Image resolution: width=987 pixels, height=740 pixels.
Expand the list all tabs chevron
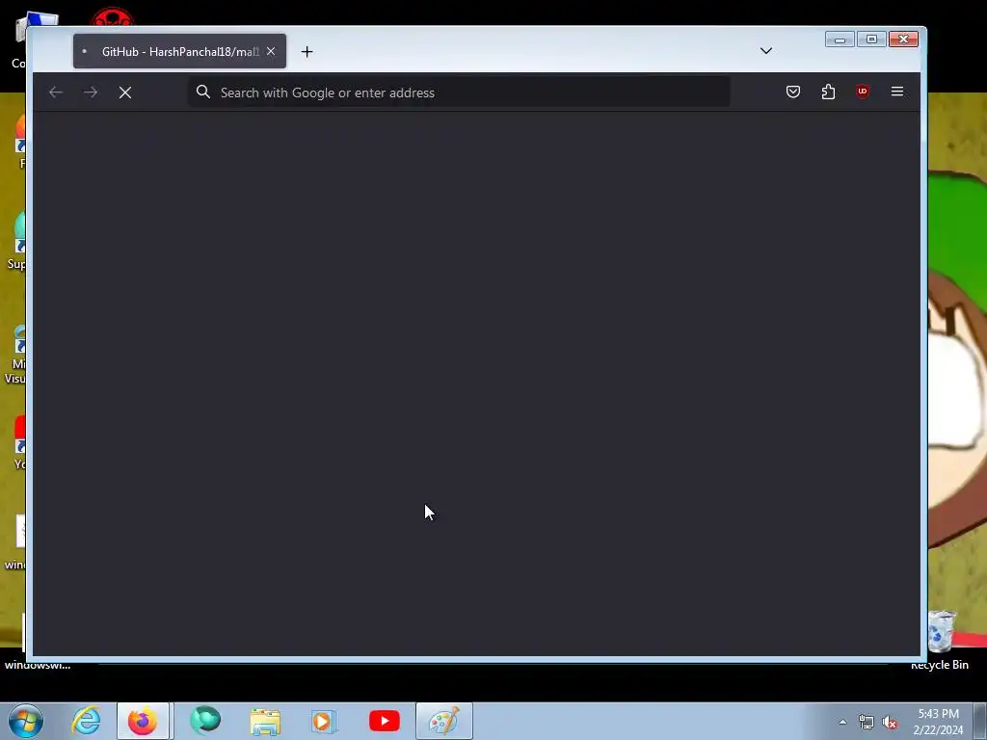[766, 51]
